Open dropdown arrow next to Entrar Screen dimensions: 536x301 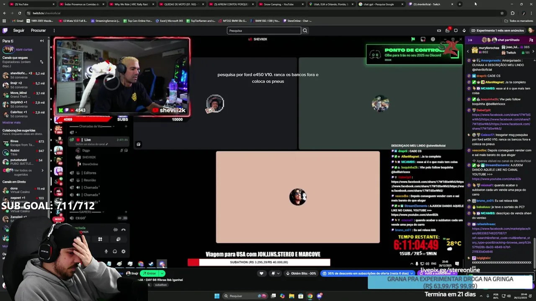(x=162, y=273)
